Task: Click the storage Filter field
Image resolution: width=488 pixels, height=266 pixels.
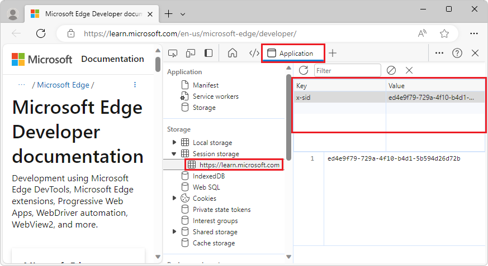Action: tap(347, 70)
